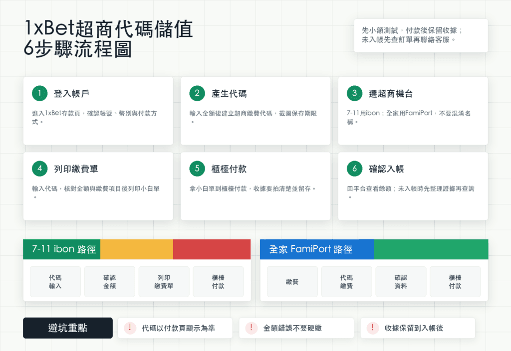Click the 6步驟流程圖 heading line
The image size is (511, 351).
pyautogui.click(x=77, y=49)
